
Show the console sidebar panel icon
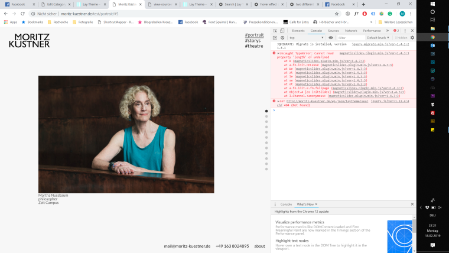(x=275, y=37)
